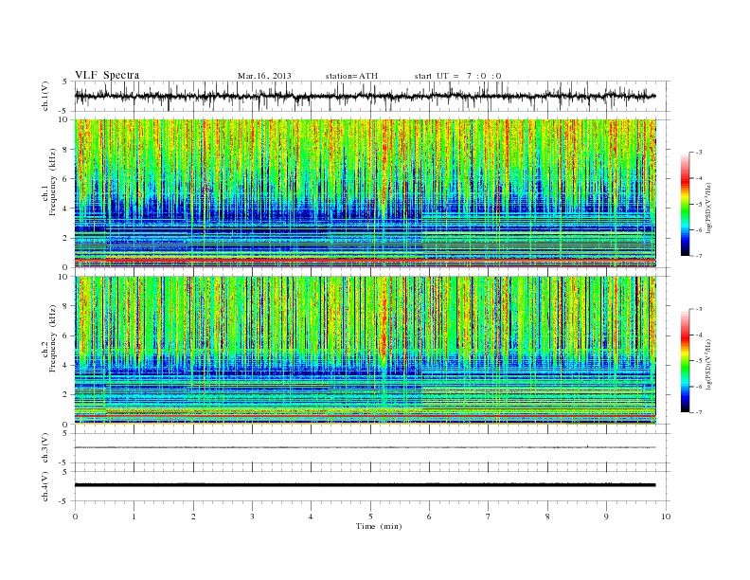
Task: Click the red low-frequency band in ch.1 spectrogram
Action: click(x=366, y=260)
